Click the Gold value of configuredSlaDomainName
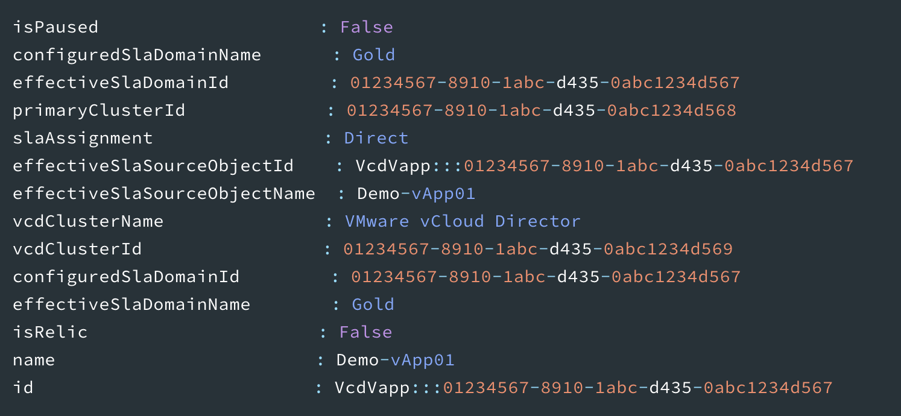Image resolution: width=901 pixels, height=416 pixels. pyautogui.click(x=374, y=55)
